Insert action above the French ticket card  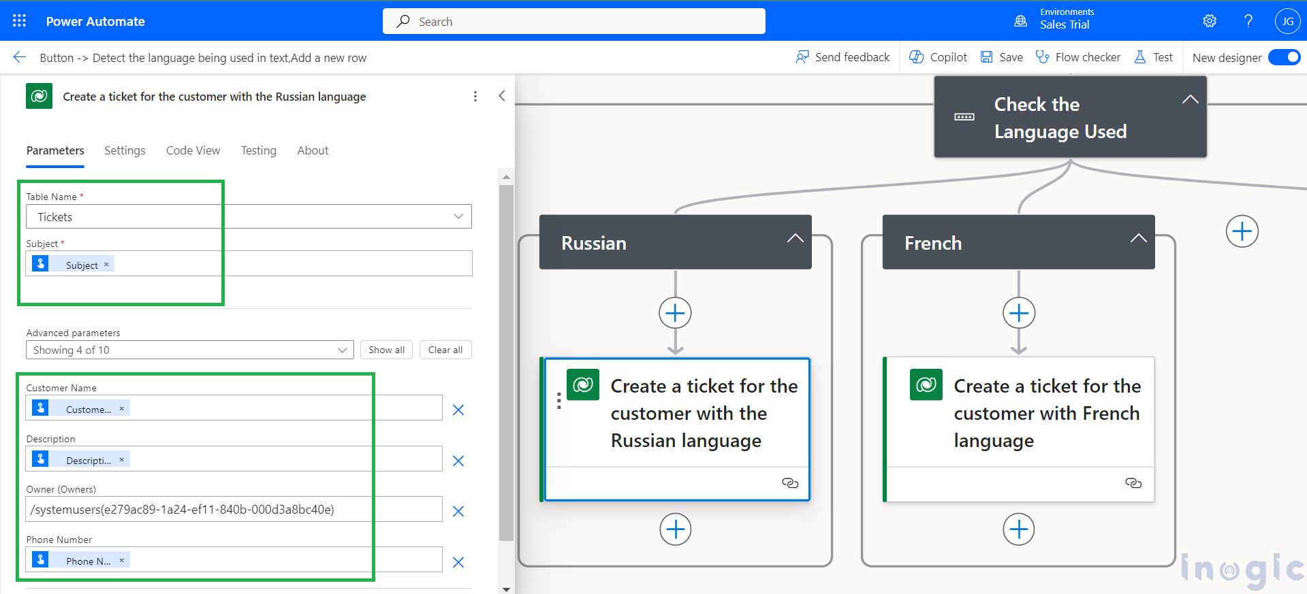(x=1018, y=313)
